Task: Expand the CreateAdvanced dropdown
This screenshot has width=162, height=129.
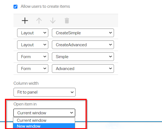Action: 83,45
